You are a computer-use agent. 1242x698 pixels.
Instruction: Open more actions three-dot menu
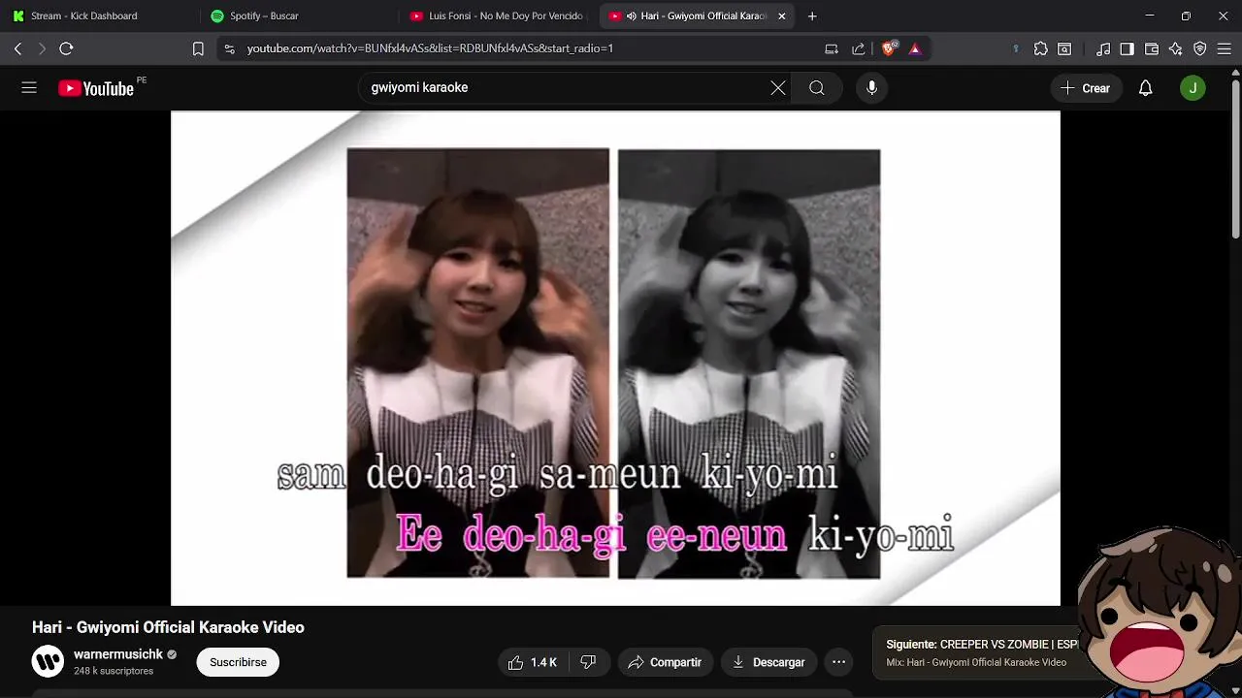point(838,662)
